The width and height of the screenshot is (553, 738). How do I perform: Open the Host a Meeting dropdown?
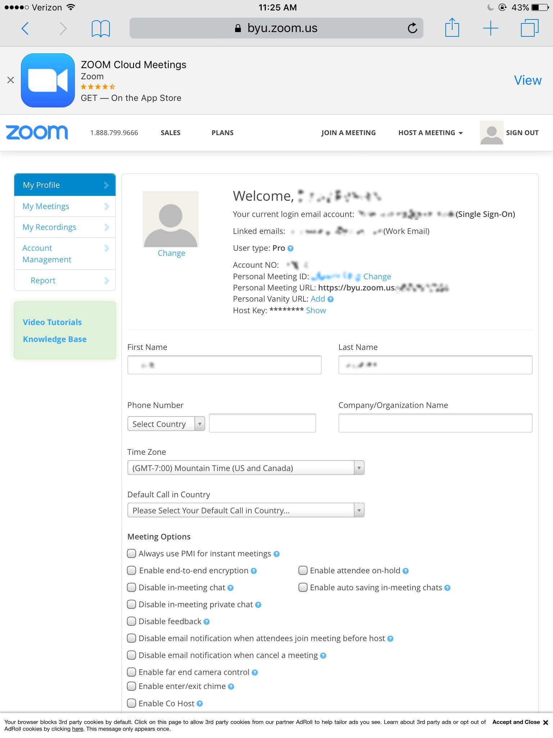[x=430, y=133]
